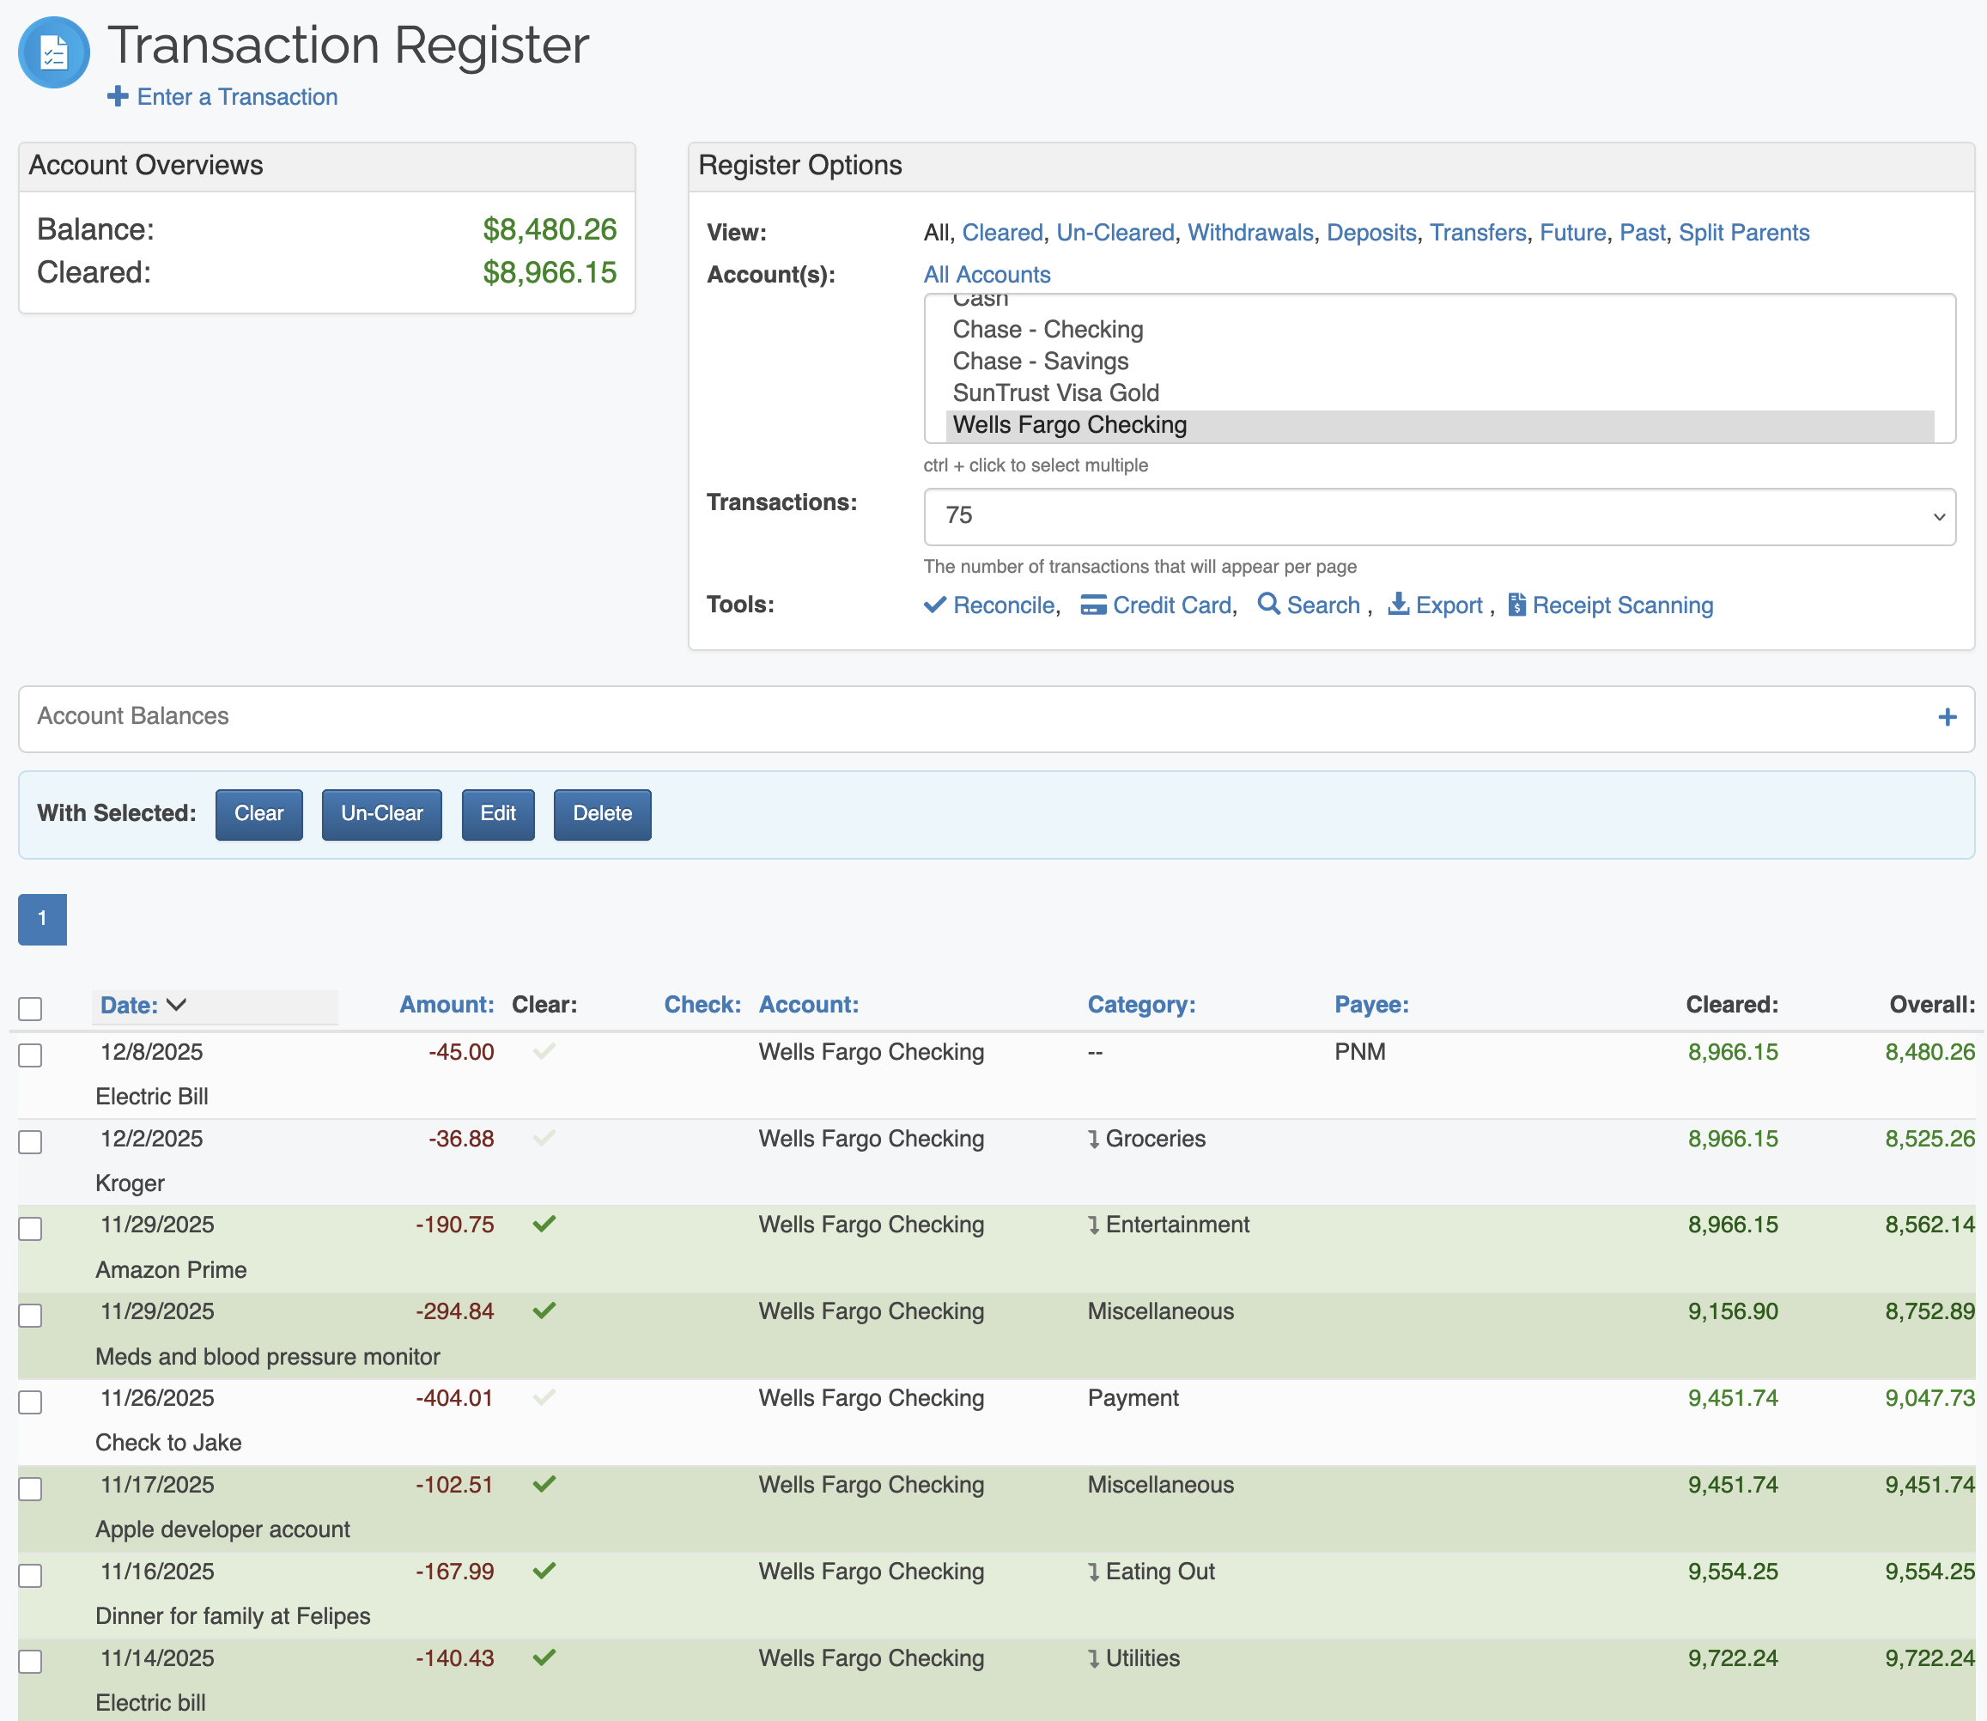The width and height of the screenshot is (1987, 1721).
Task: Open the Transactions per page dropdown
Action: click(1438, 517)
